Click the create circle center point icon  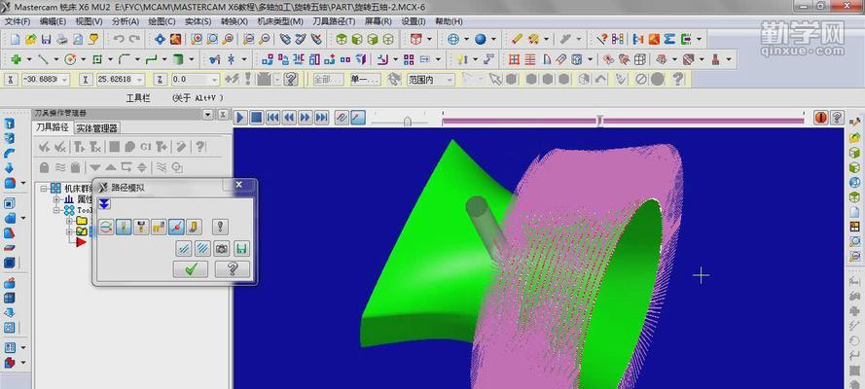pyautogui.click(x=70, y=59)
